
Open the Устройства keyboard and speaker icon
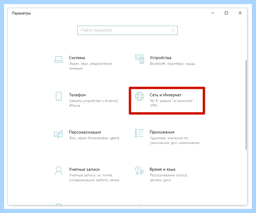[140, 59]
